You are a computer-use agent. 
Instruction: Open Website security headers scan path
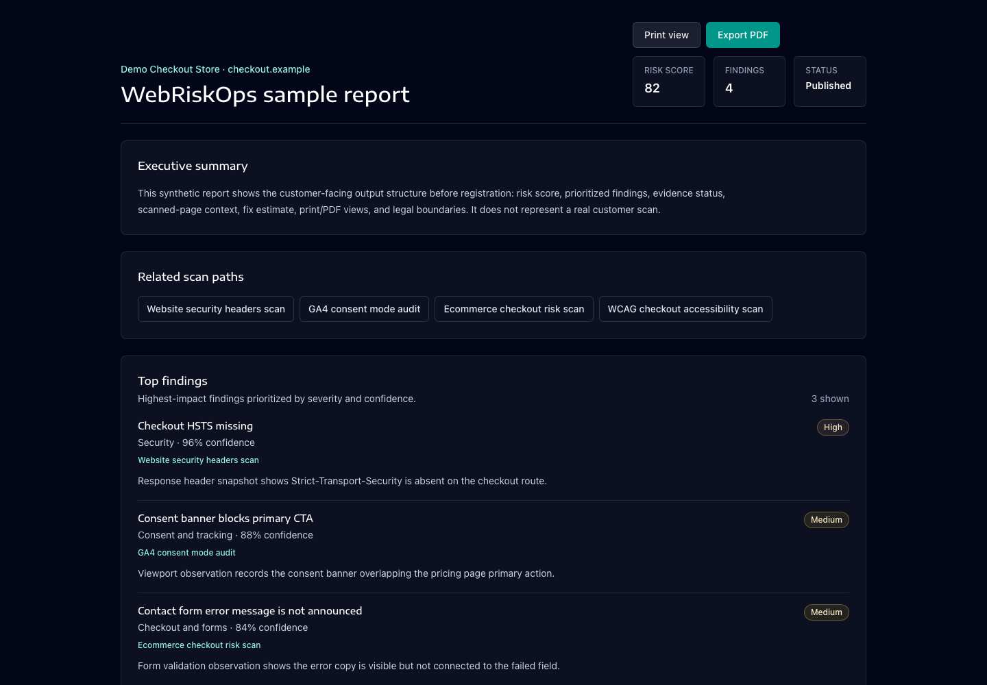[x=216, y=309]
